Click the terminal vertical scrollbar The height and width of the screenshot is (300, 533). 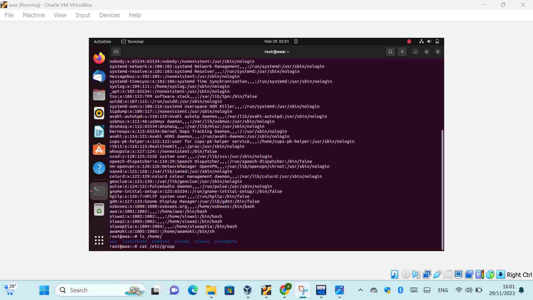pos(442,190)
